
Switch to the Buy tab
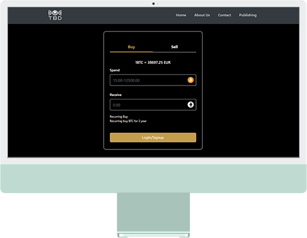point(131,47)
